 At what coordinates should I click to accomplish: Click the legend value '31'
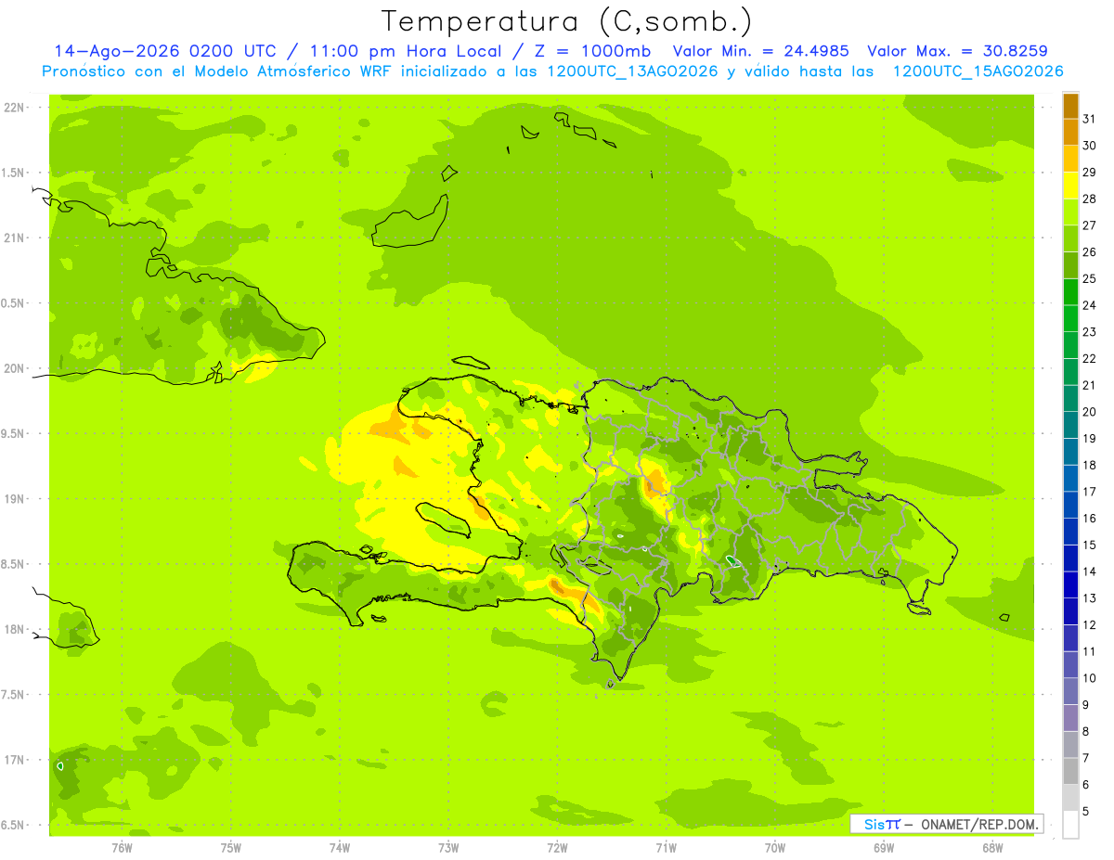point(1089,119)
